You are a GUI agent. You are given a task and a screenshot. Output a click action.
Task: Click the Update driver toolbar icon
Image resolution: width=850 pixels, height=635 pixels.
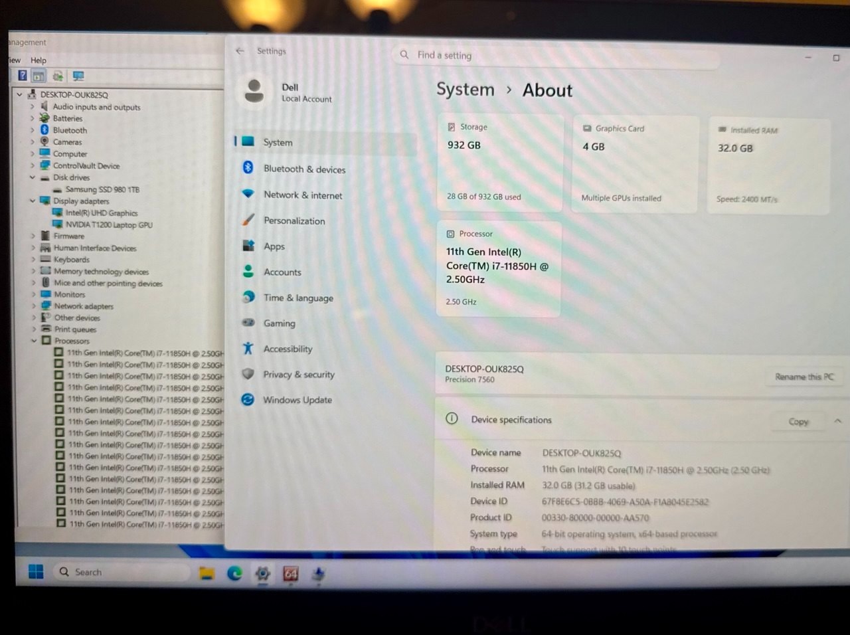(58, 76)
